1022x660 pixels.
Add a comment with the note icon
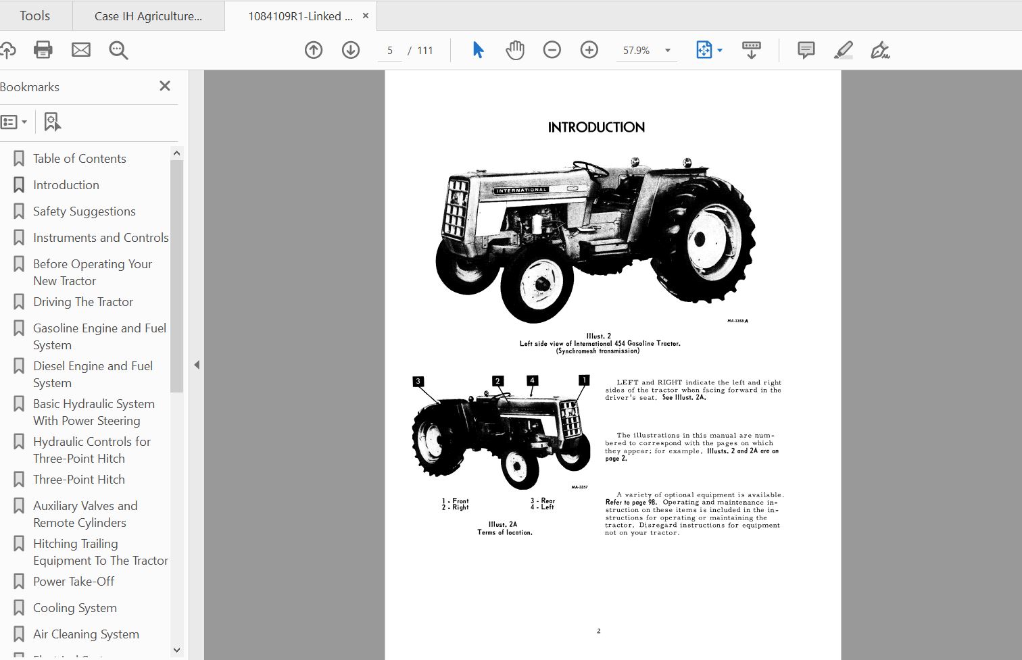coord(806,50)
